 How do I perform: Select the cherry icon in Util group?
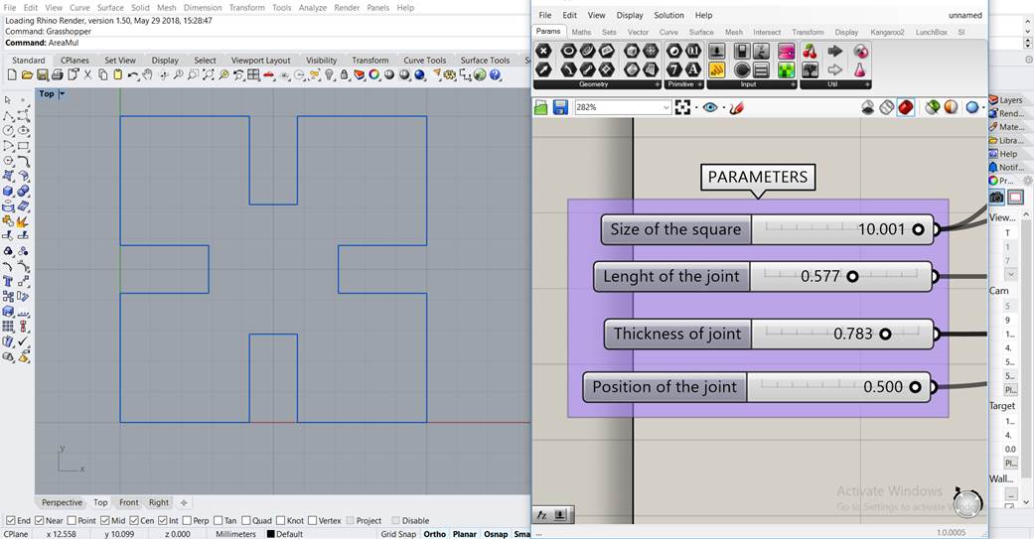click(810, 51)
